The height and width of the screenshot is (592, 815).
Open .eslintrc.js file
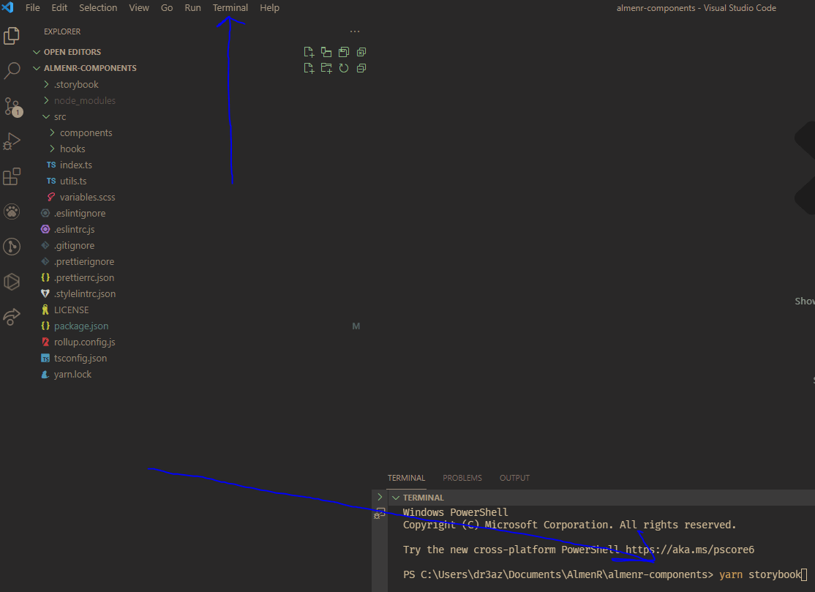tap(75, 229)
